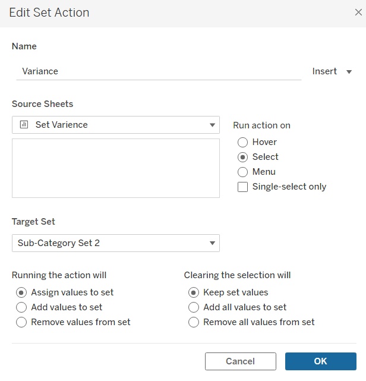The height and width of the screenshot is (381, 366).
Task: Click the empty source sheets list box
Action: coord(116,168)
